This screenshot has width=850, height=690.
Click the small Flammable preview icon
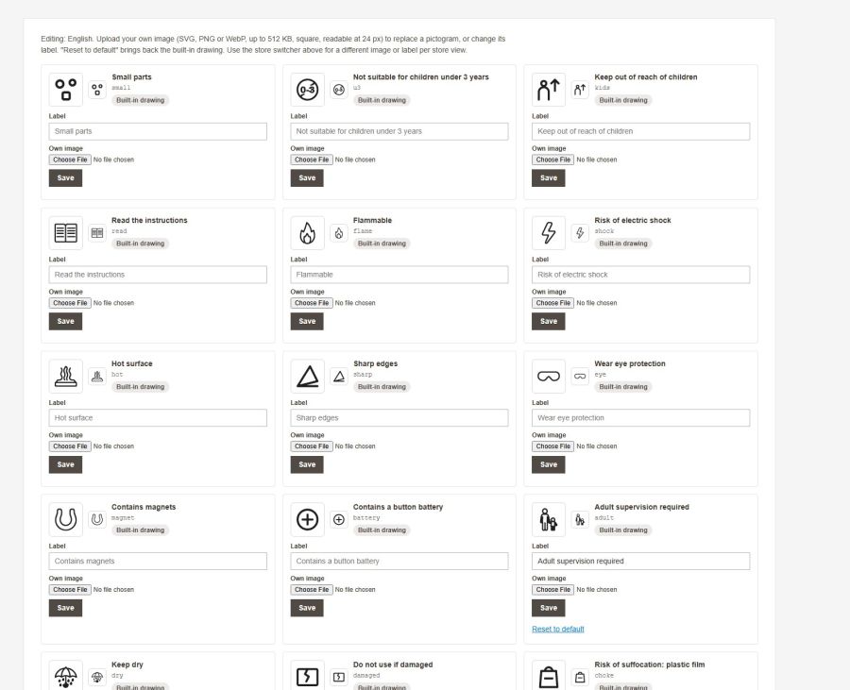339,233
